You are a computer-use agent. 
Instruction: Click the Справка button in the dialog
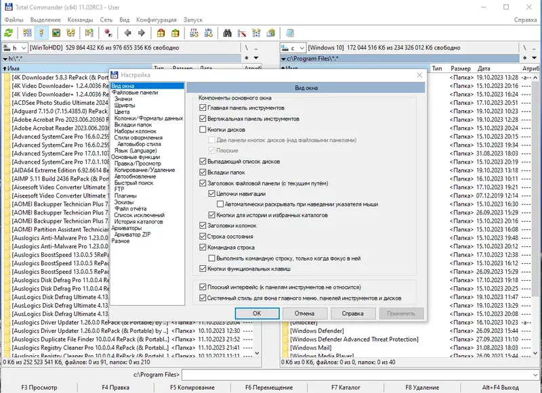(x=352, y=313)
